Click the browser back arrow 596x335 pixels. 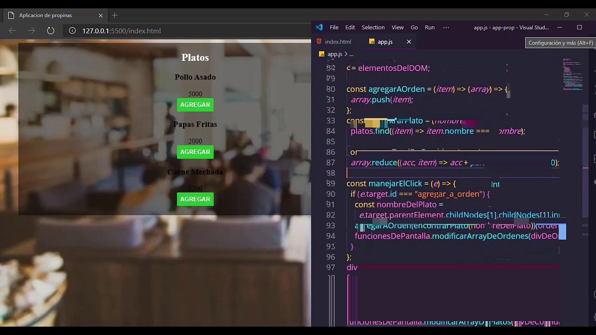coord(12,31)
